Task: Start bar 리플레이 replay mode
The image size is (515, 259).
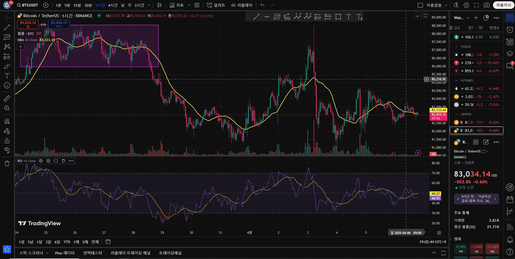Action: point(242,5)
